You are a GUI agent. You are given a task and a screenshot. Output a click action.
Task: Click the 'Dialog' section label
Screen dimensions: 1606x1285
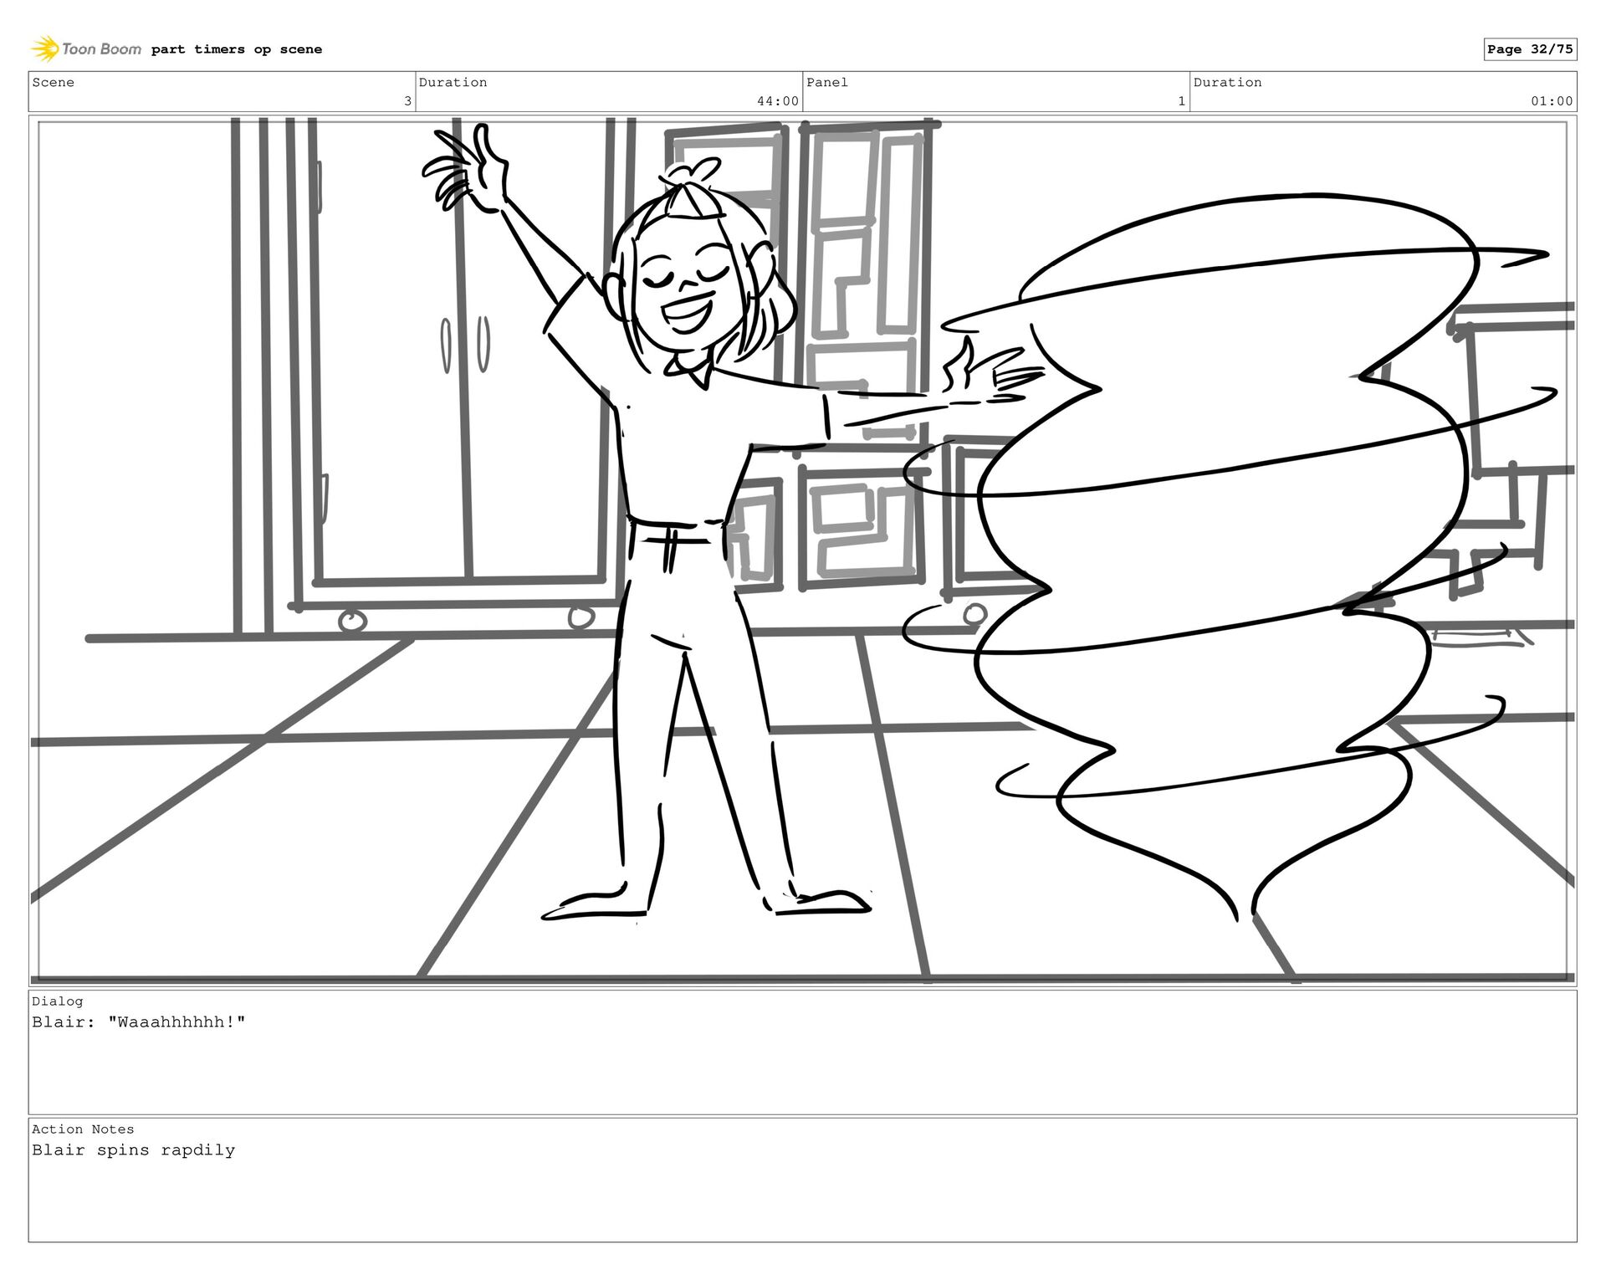(x=58, y=1001)
